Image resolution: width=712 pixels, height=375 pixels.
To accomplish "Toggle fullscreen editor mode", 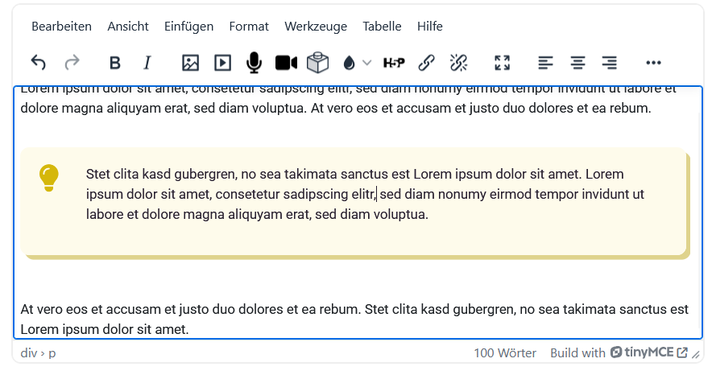I will pyautogui.click(x=502, y=63).
